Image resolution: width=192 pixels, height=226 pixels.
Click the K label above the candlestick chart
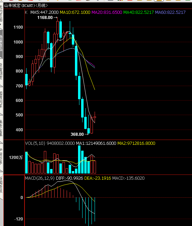tap(26, 12)
